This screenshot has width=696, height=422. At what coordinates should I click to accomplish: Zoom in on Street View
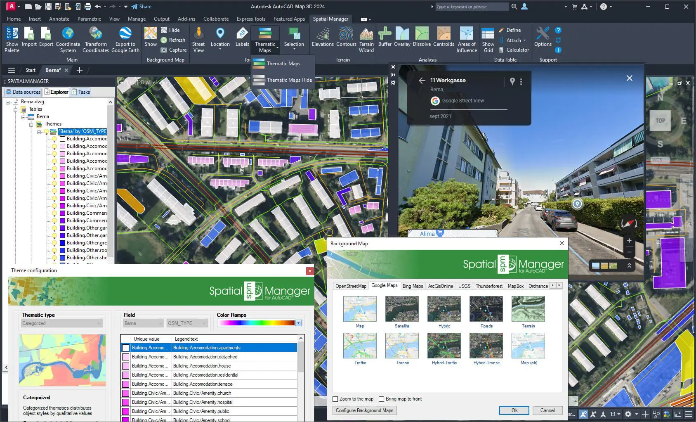click(629, 241)
